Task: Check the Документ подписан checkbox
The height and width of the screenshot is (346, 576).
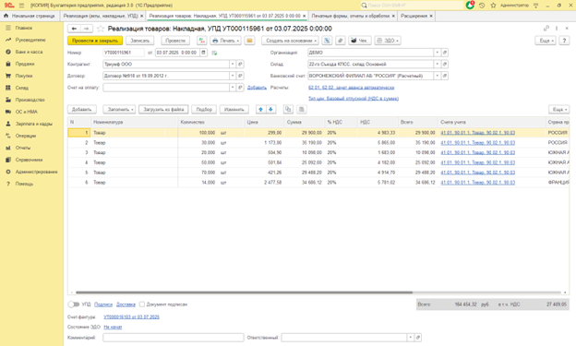Action: click(x=142, y=304)
